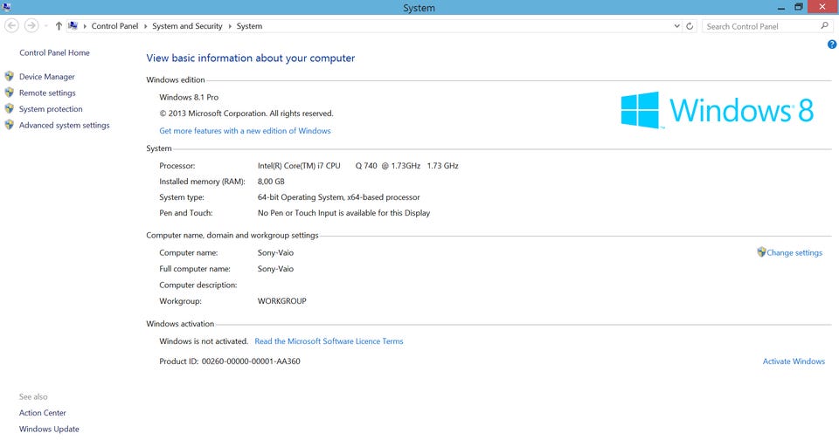The height and width of the screenshot is (447, 839).
Task: Read the Microsoft Software Licence Terms
Action: 329,341
